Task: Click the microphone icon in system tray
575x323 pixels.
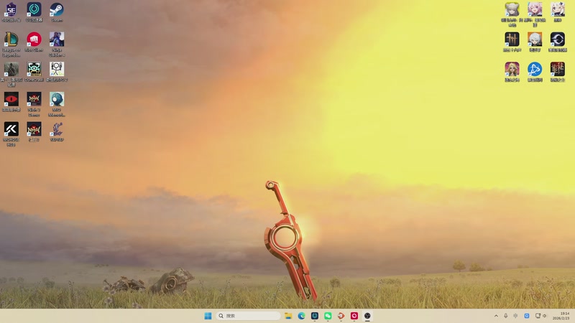Action: [506, 316]
